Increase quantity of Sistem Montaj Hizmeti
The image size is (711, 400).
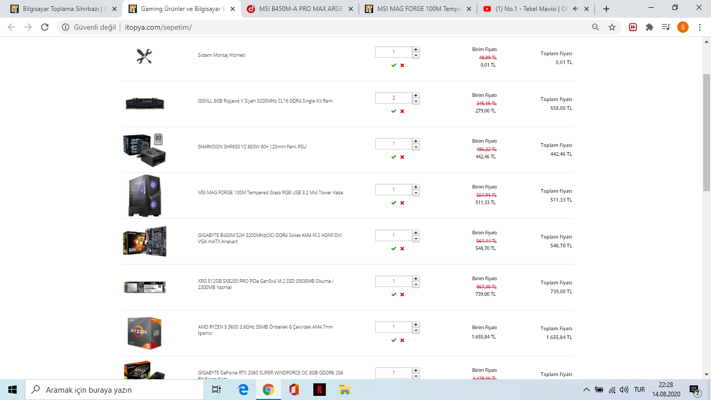point(416,49)
